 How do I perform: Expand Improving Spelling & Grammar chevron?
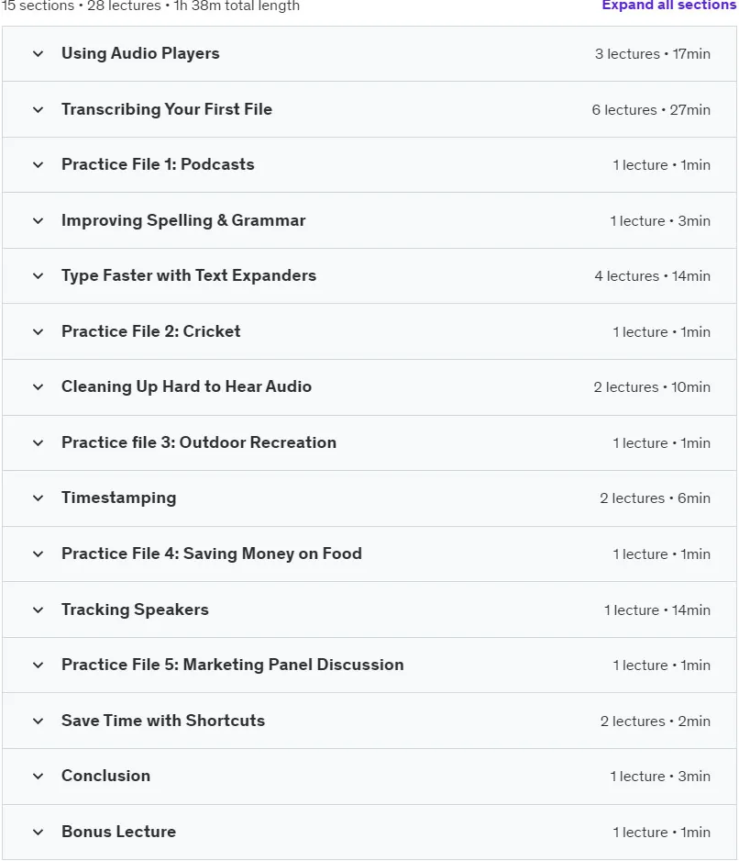tap(38, 220)
